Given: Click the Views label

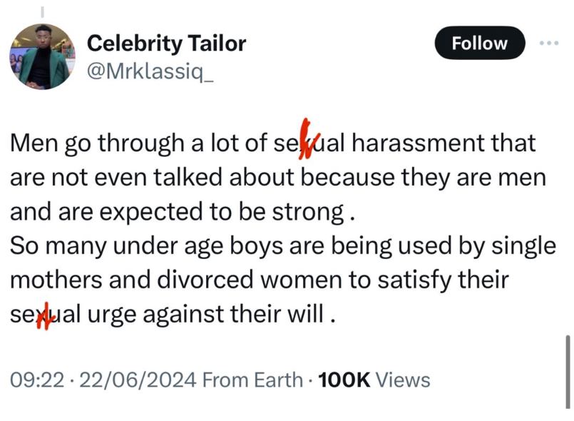Looking at the screenshot, I should tap(403, 380).
